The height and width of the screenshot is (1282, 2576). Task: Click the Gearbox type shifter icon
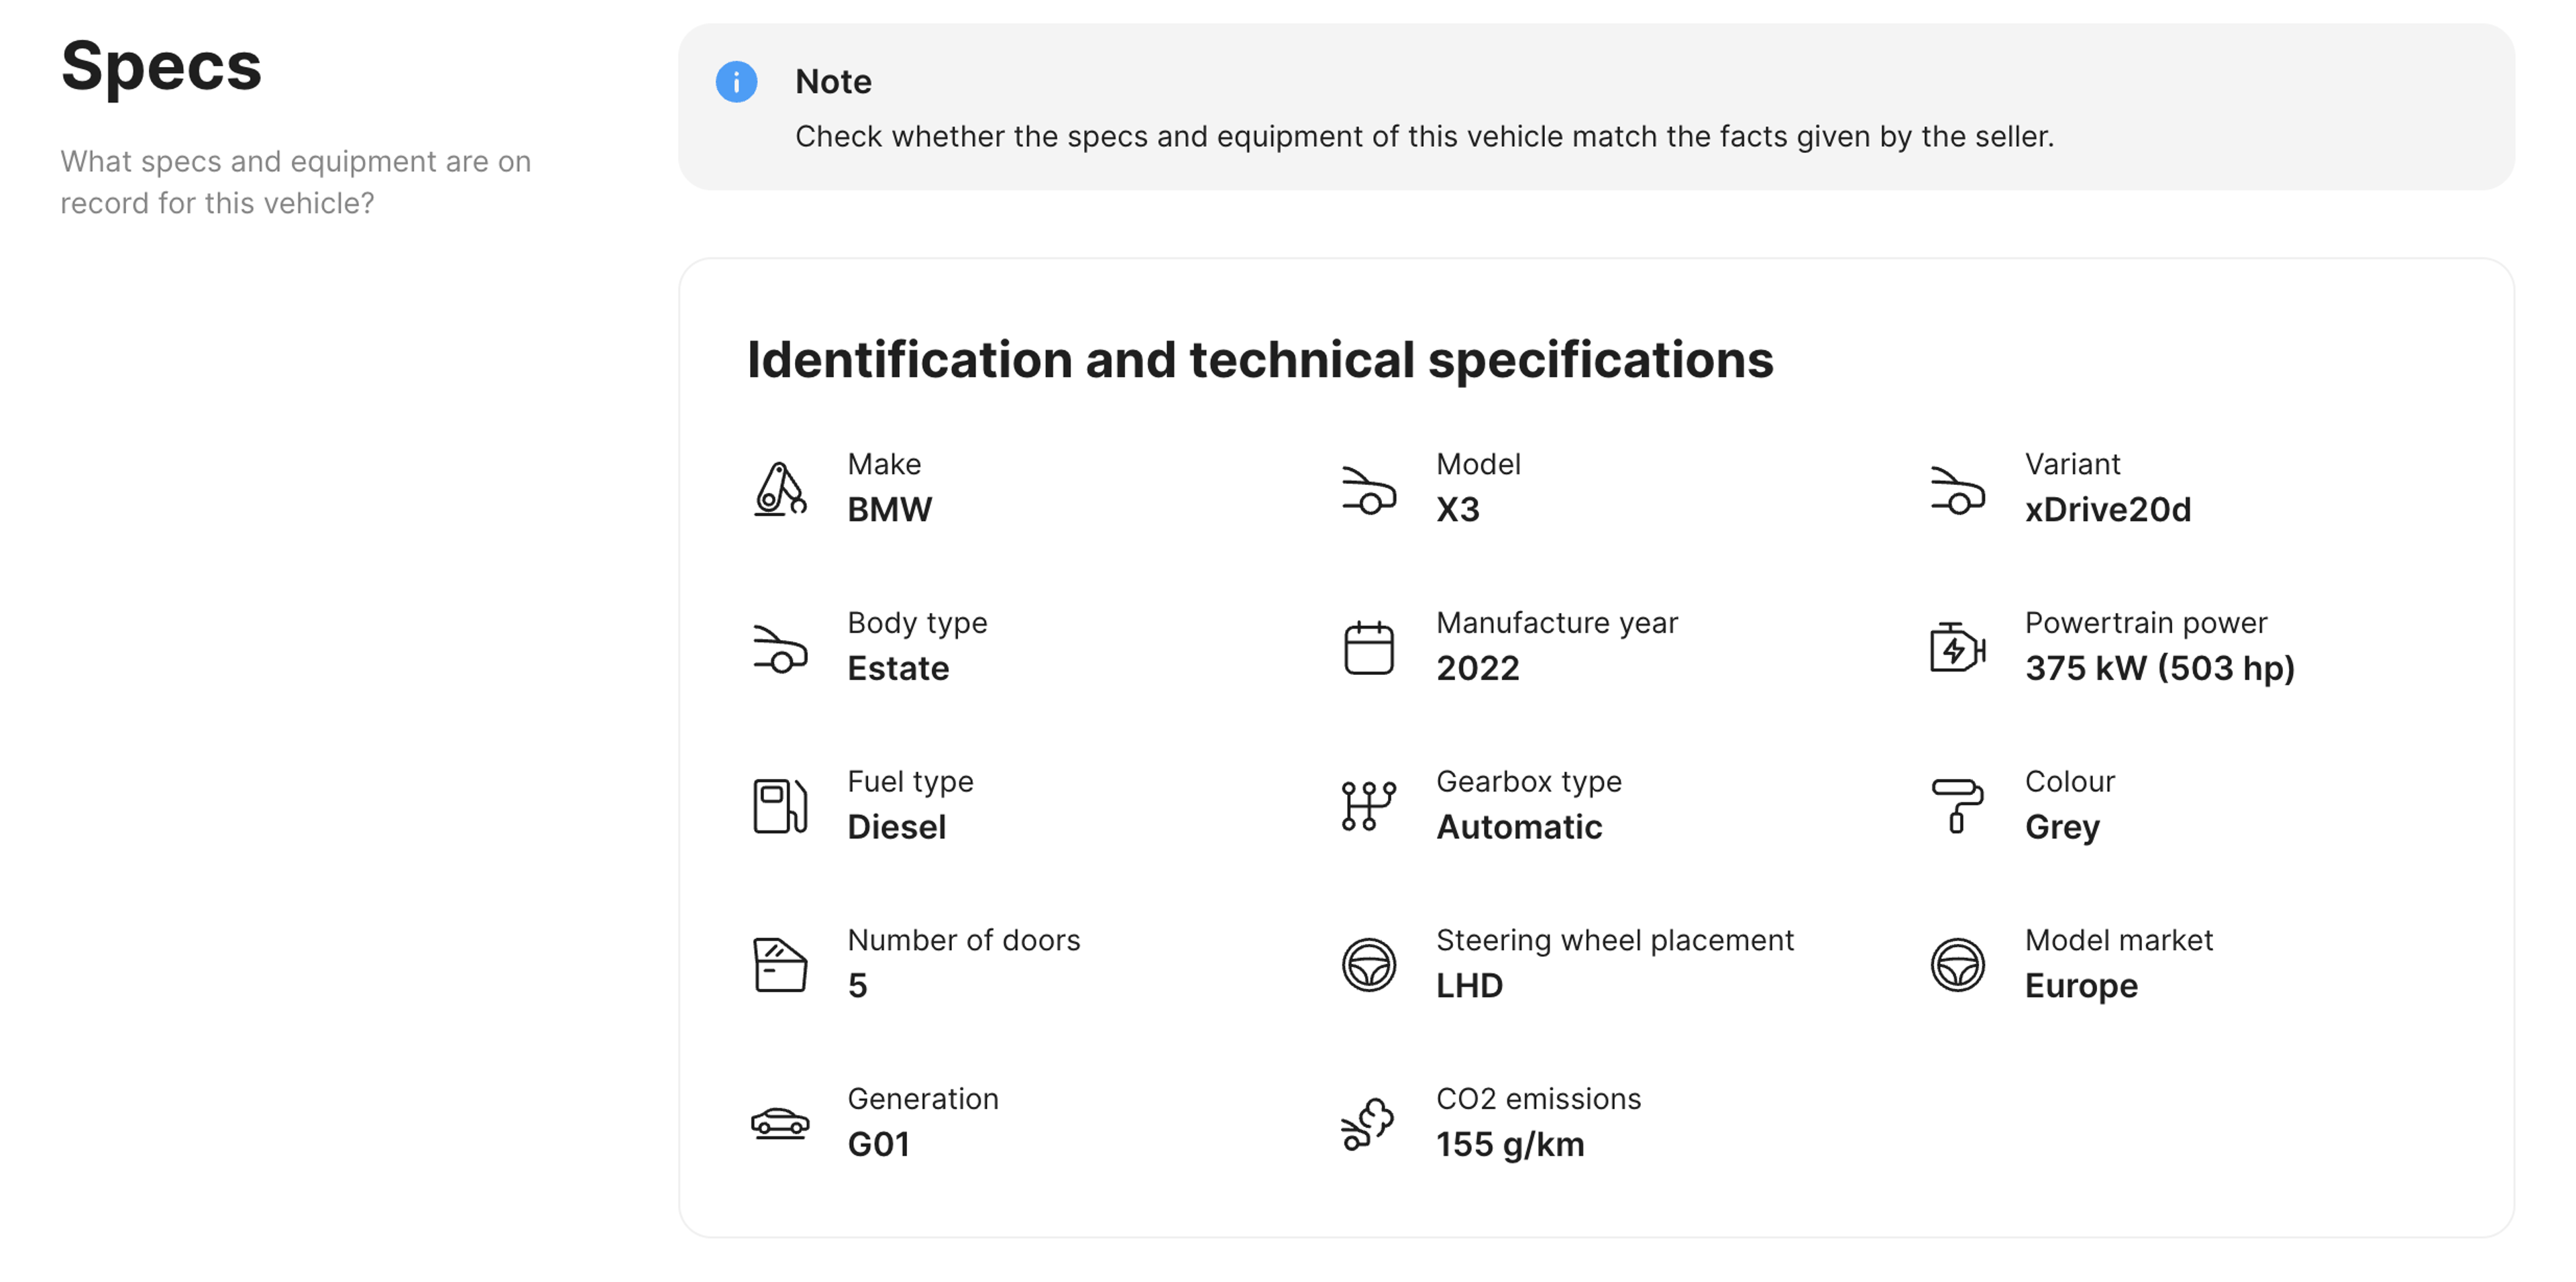tap(1368, 806)
